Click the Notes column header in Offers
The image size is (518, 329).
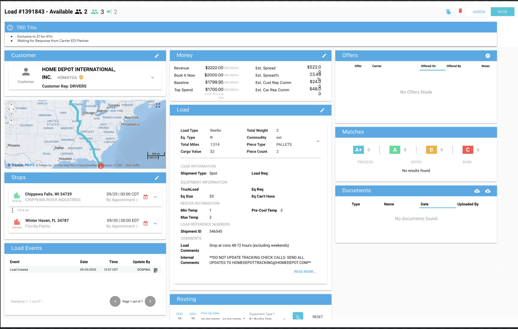(x=486, y=66)
